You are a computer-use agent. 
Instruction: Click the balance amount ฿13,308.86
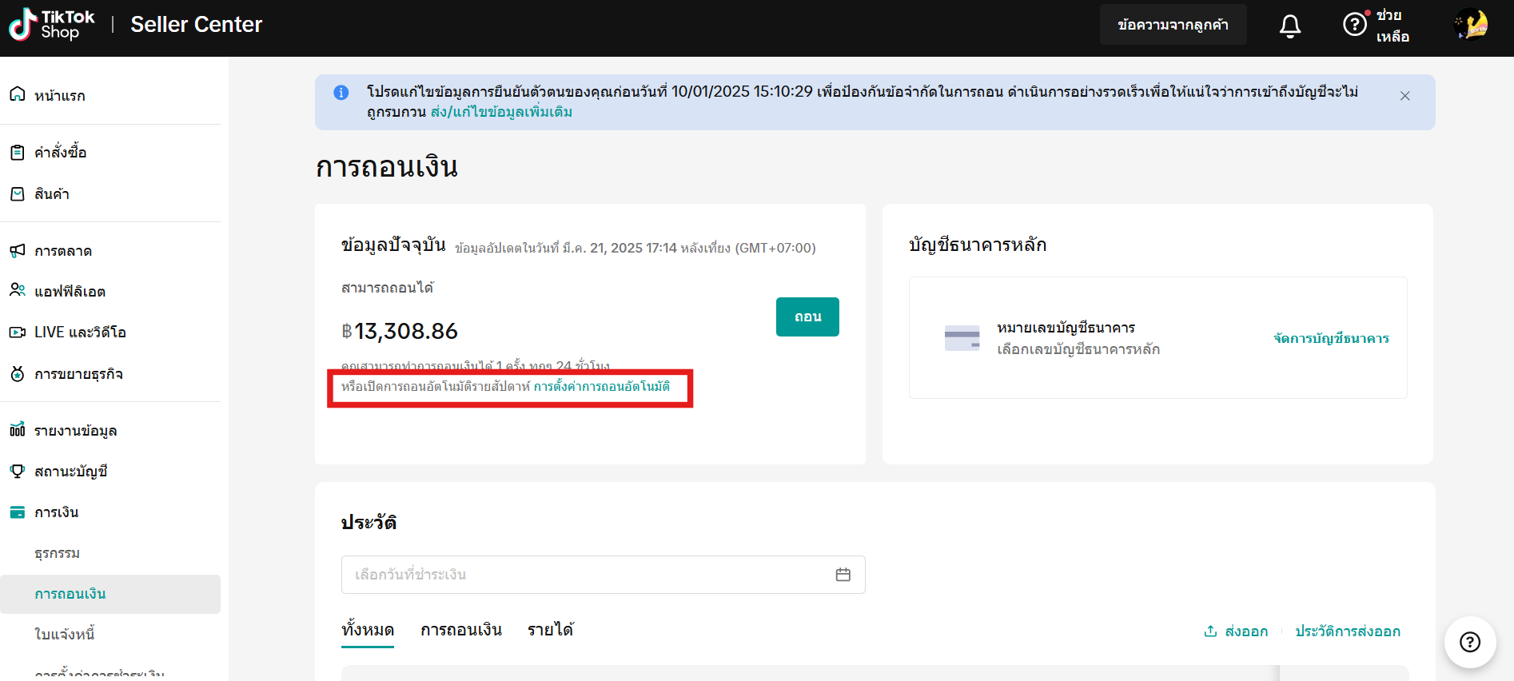coord(400,331)
